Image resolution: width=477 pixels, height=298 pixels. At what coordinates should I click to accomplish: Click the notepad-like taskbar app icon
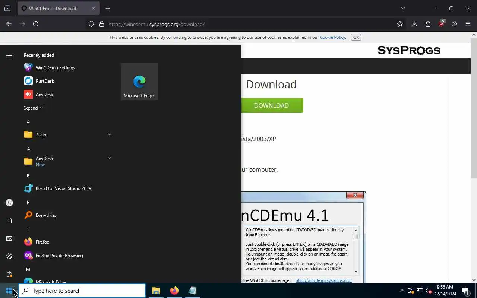193,291
